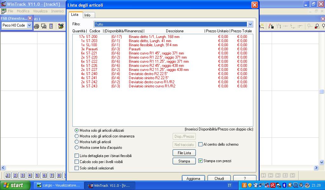This screenshot has width=325, height=190.
Task: Select Mostra solo gli articoli utilizzati
Action: 77,130
